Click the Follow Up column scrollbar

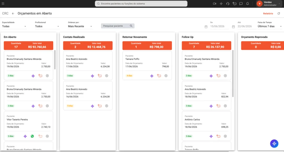coord(233,74)
